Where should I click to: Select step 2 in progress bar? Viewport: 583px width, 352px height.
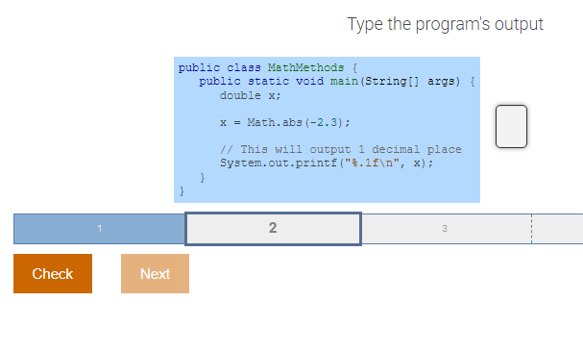(274, 229)
